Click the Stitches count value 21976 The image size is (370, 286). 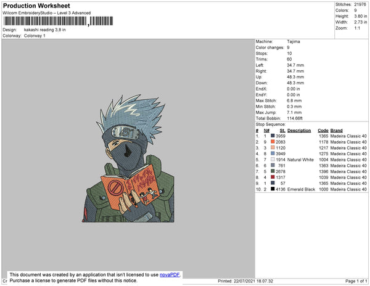pyautogui.click(x=360, y=4)
